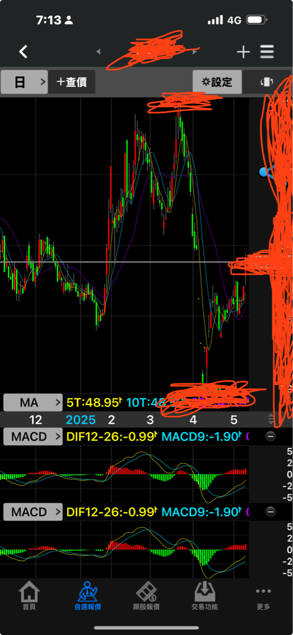Remove first MACD panel with minus
Screen dimensions: 293x635
271,437
